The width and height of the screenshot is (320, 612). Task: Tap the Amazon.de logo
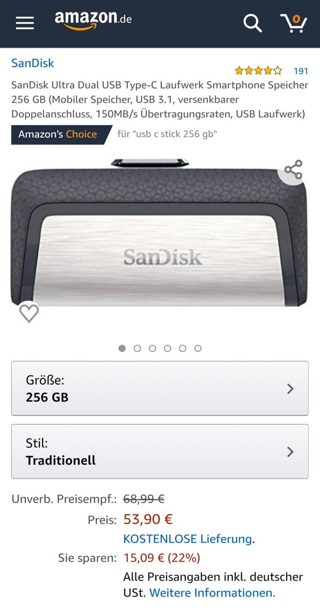coord(93,21)
